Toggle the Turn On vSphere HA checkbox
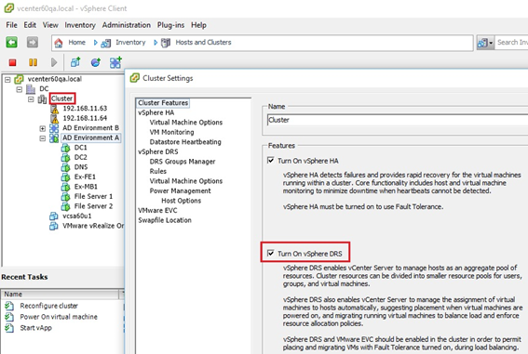Screen dimensions: 528x354 (x=270, y=160)
